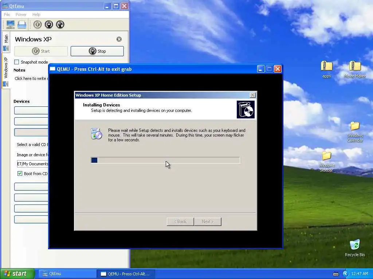This screenshot has height=279, width=373.
Task: Expand hidden tray icons arrow
Action: pos(345,274)
